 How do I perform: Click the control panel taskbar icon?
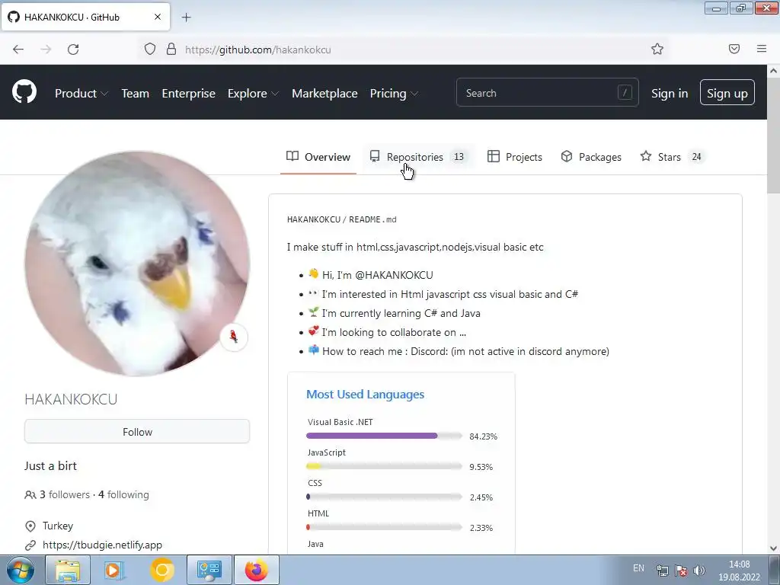tap(209, 570)
